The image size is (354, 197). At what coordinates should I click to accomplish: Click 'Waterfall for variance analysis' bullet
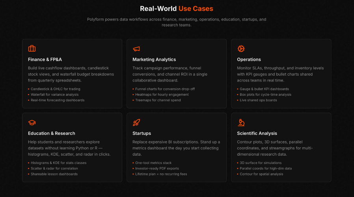click(x=55, y=95)
